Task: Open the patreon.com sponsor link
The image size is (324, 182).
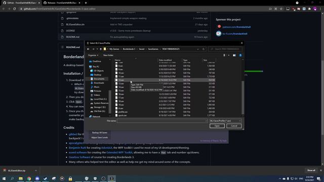Action: (236, 27)
